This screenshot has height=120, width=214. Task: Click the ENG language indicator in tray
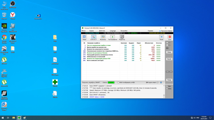198,118
